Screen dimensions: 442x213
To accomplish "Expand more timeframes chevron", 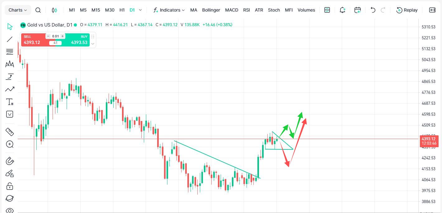I will coord(140,10).
